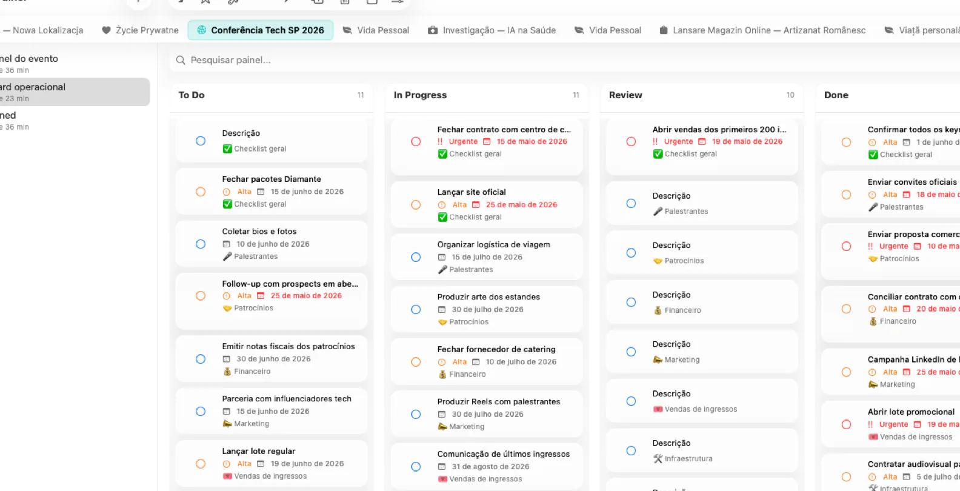
Task: Click the Review column header
Action: point(625,95)
